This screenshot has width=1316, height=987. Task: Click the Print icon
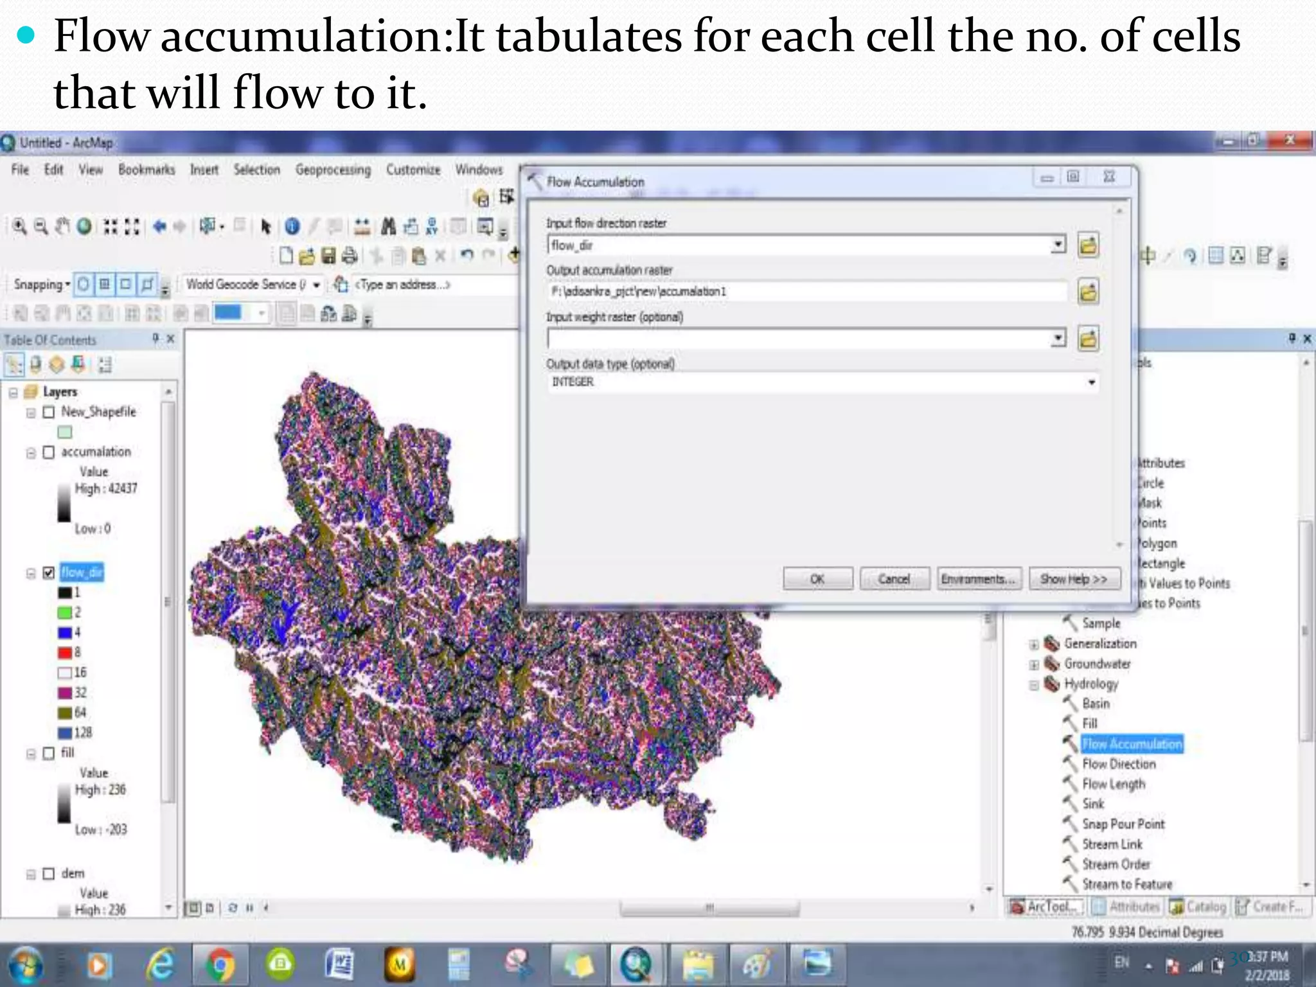click(349, 256)
